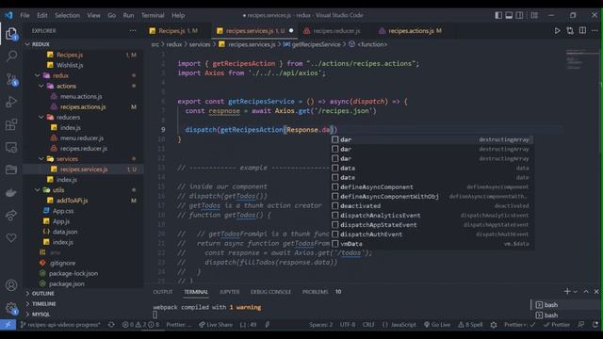Close the terminal panel
The width and height of the screenshot is (603, 339).
pos(596,291)
